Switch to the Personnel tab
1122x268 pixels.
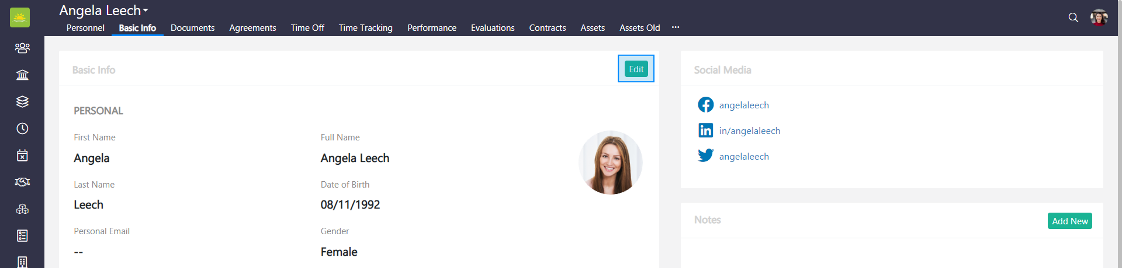click(x=85, y=28)
